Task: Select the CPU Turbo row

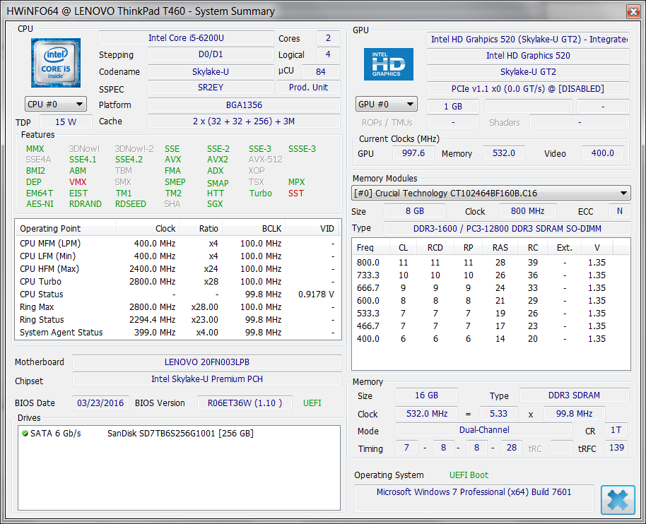Action: [x=178, y=282]
